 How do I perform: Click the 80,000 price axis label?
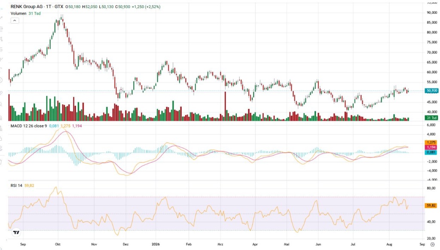coord(431,32)
